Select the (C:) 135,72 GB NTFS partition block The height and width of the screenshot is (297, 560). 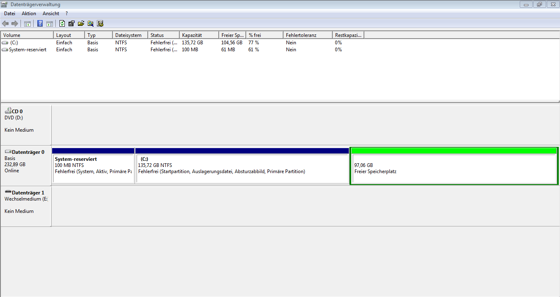point(242,165)
